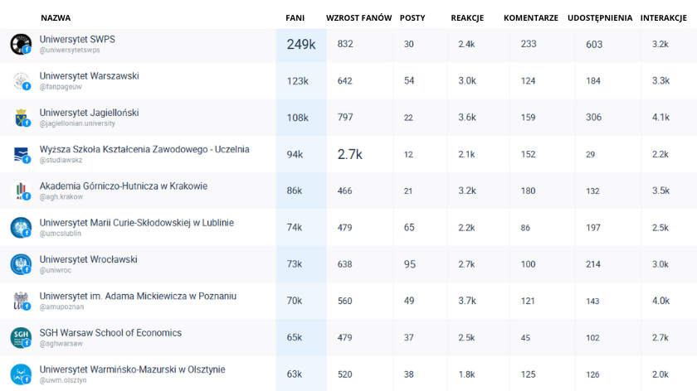Click the UMCS Lublin profile logo
697x391 pixels.
point(20,228)
